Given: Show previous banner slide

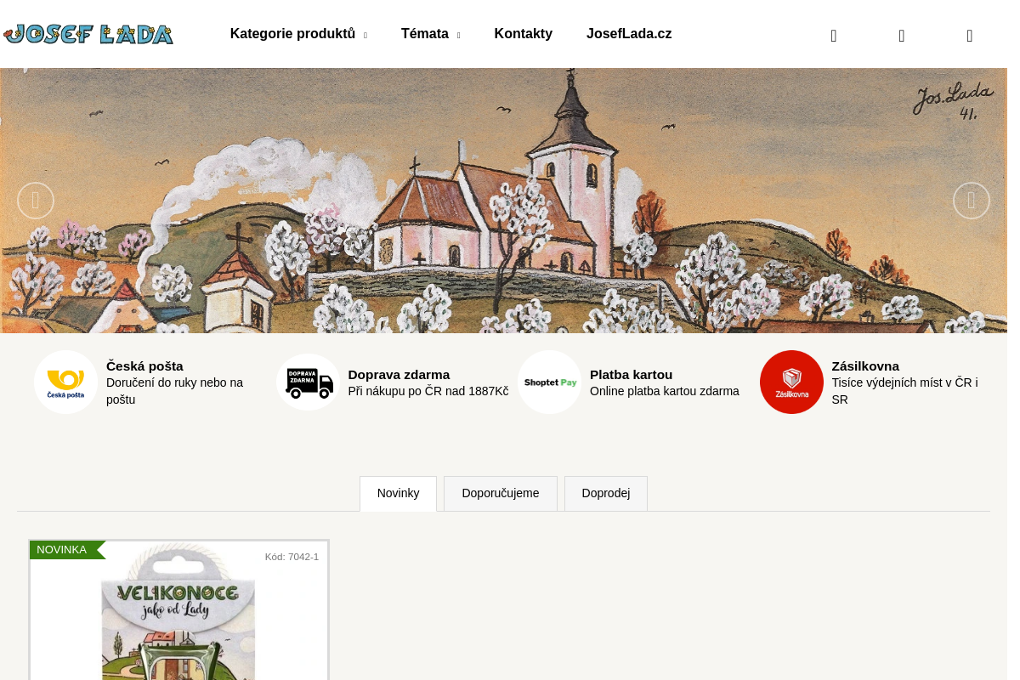Looking at the screenshot, I should coord(36,201).
